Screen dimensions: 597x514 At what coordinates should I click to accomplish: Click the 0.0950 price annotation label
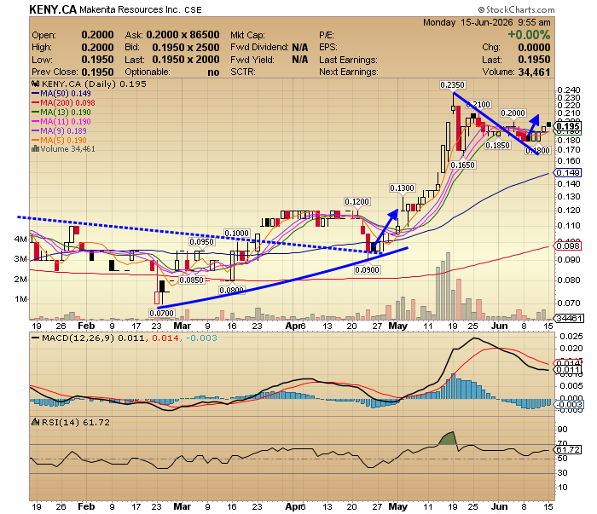tap(202, 241)
